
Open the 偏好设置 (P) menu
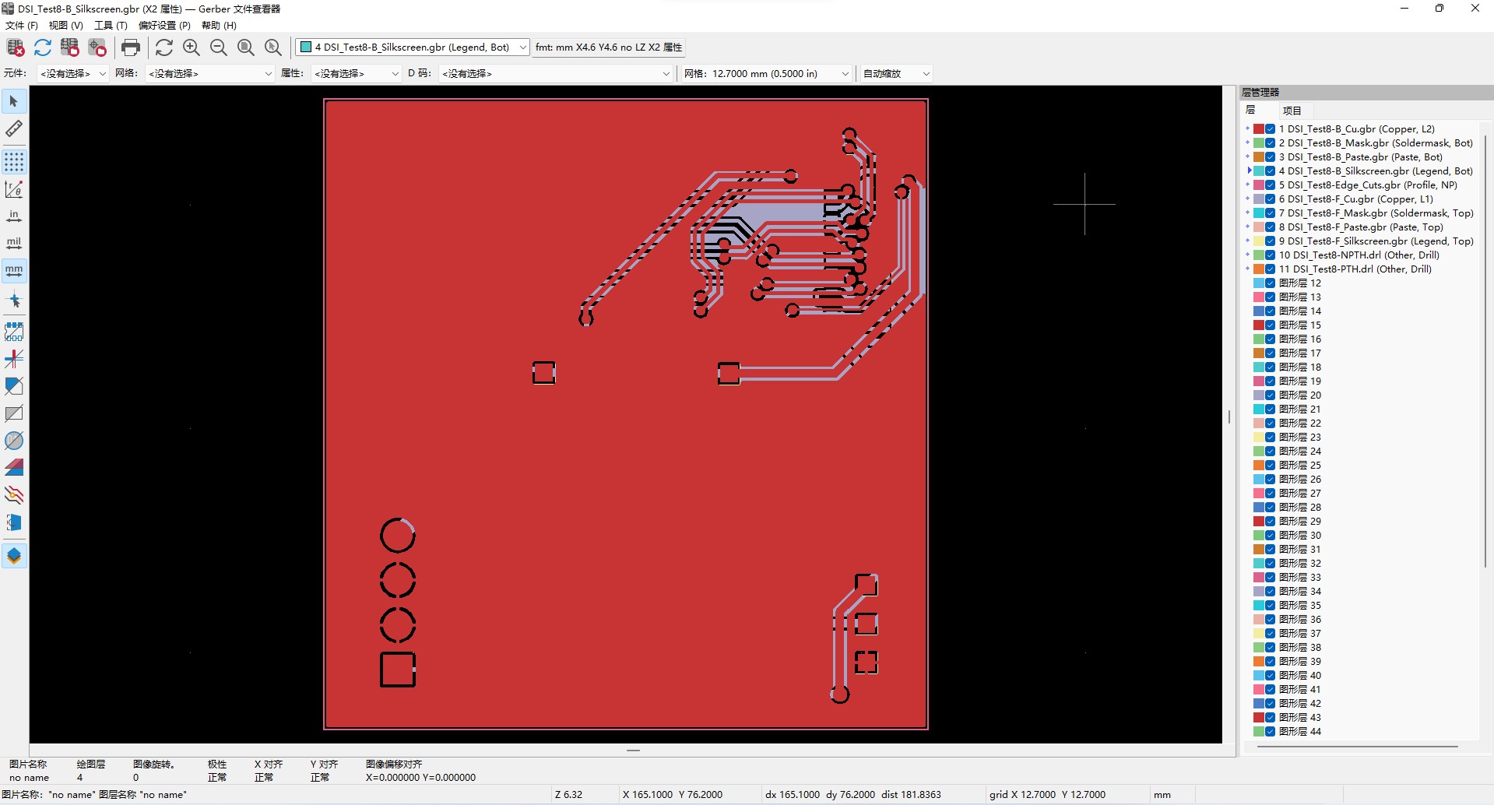(x=164, y=25)
